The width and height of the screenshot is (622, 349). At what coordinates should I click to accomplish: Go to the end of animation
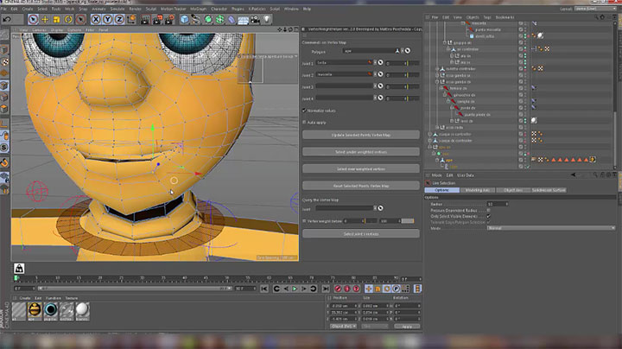326,289
